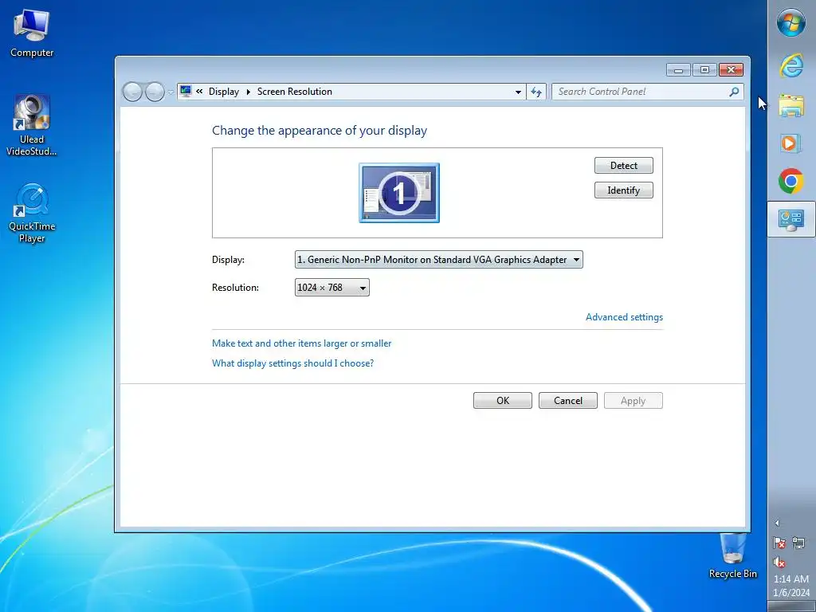
Task: Click the double chevron in the address bar
Action: pos(199,92)
